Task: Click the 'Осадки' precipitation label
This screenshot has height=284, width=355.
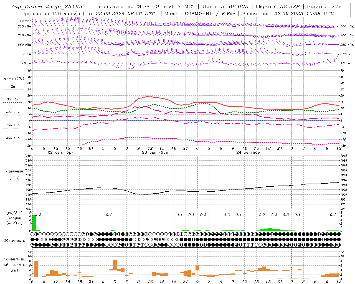Action: 14,218
